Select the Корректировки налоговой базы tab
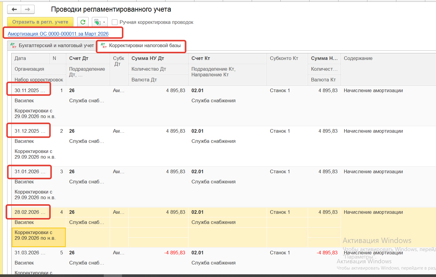 click(x=141, y=46)
